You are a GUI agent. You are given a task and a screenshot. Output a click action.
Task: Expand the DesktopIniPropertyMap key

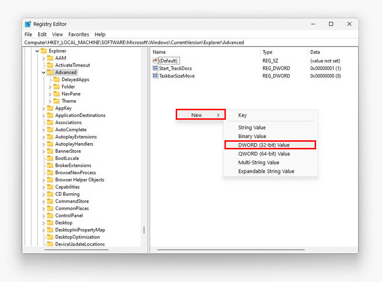(43, 230)
